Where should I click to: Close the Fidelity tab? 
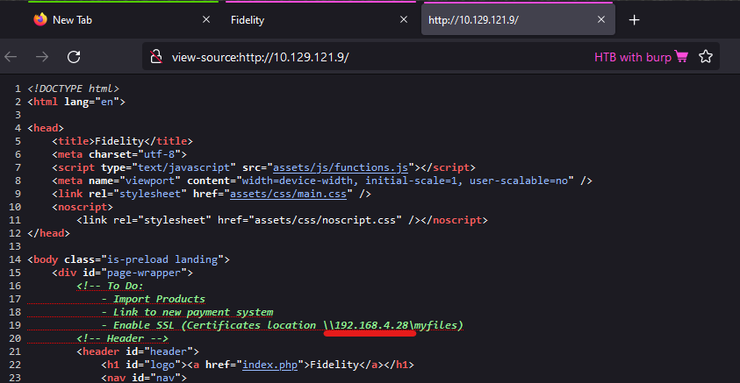(x=403, y=19)
